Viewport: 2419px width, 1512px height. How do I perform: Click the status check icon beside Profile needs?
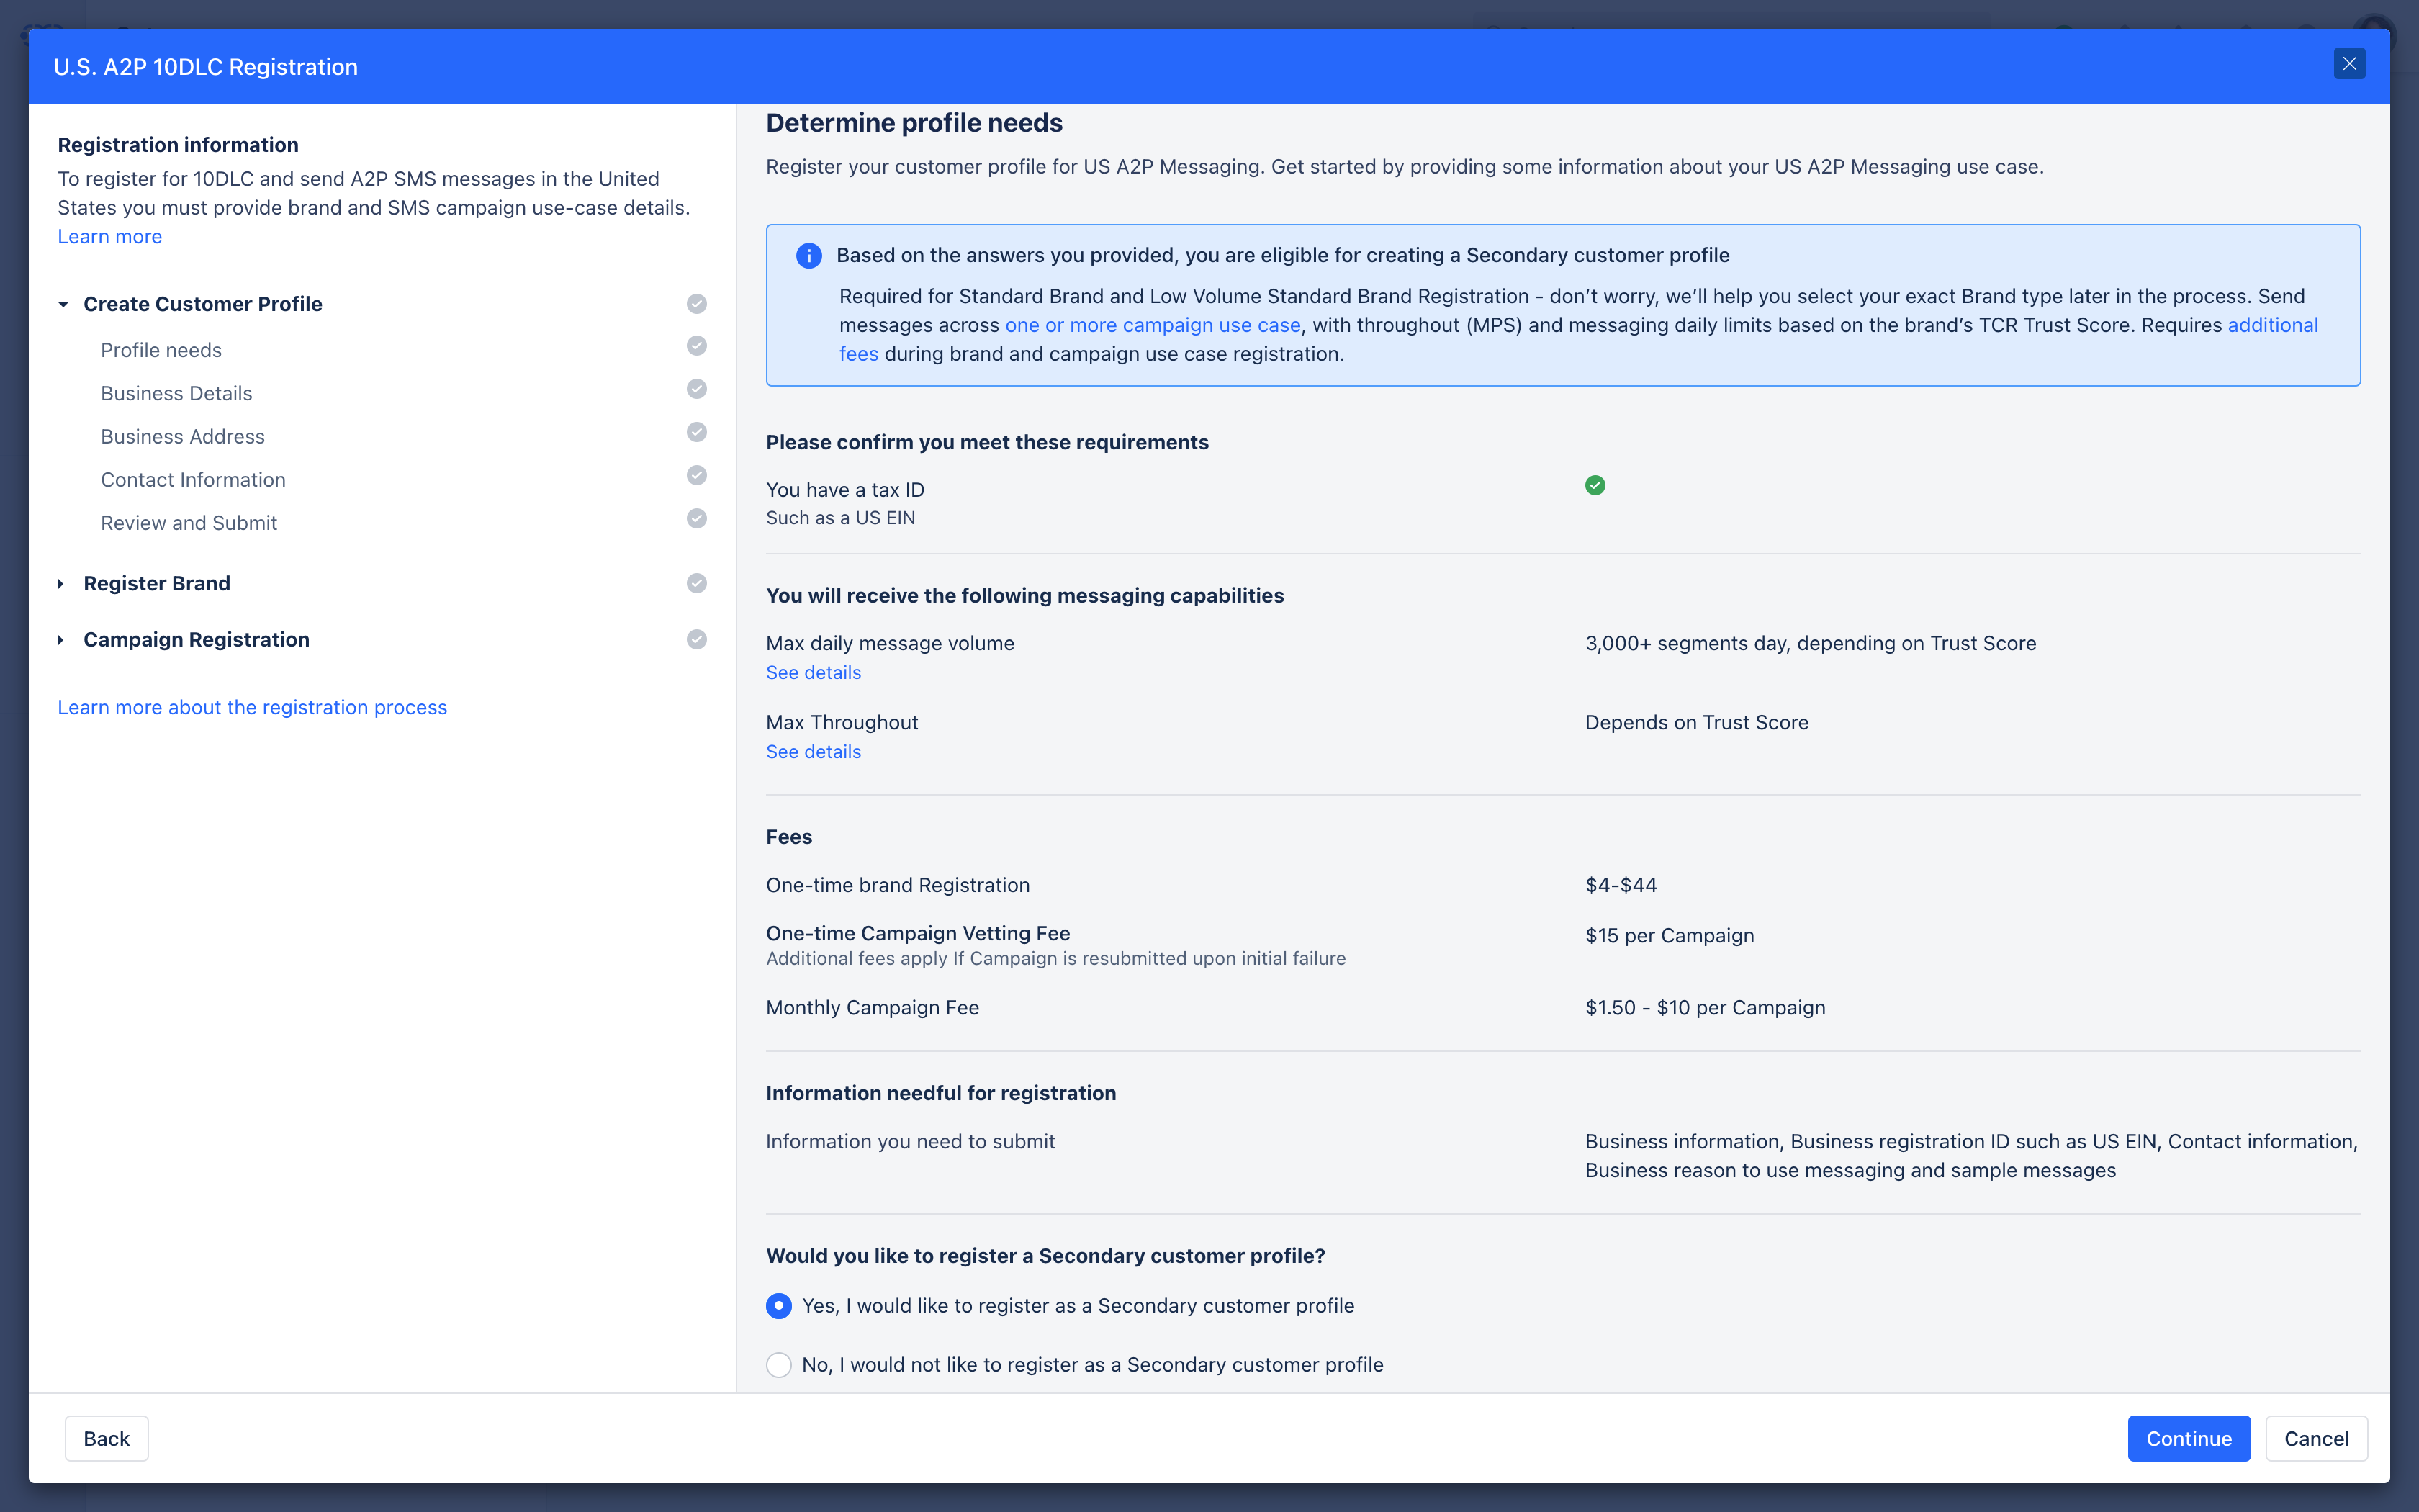[x=697, y=346]
